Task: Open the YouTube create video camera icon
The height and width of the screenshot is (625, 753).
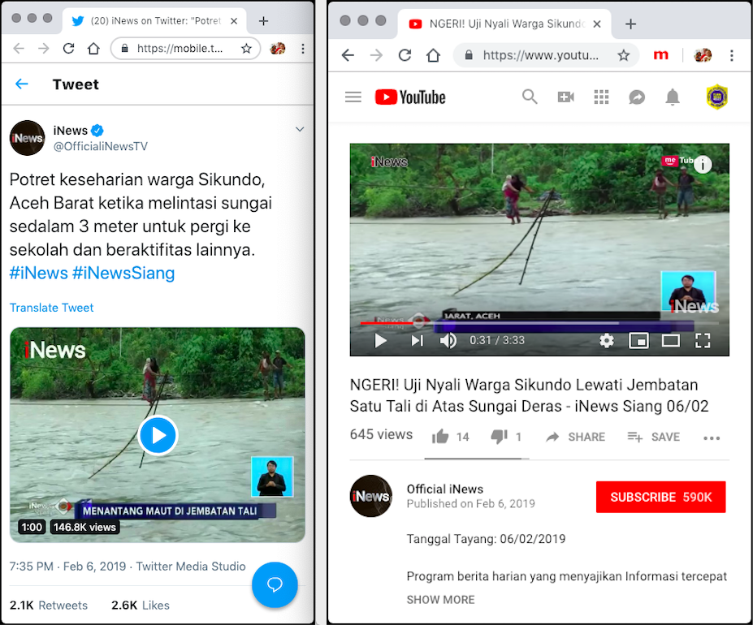Action: [565, 97]
